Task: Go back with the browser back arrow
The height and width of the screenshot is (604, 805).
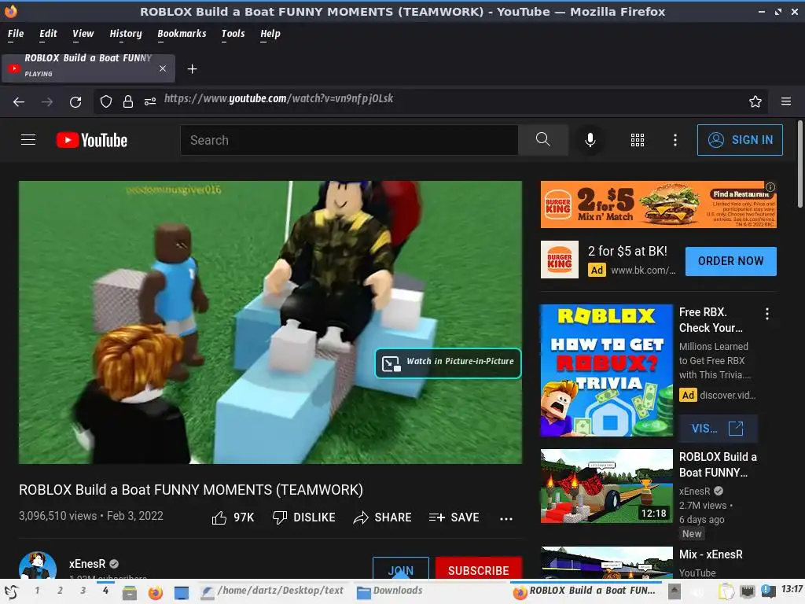Action: click(19, 101)
